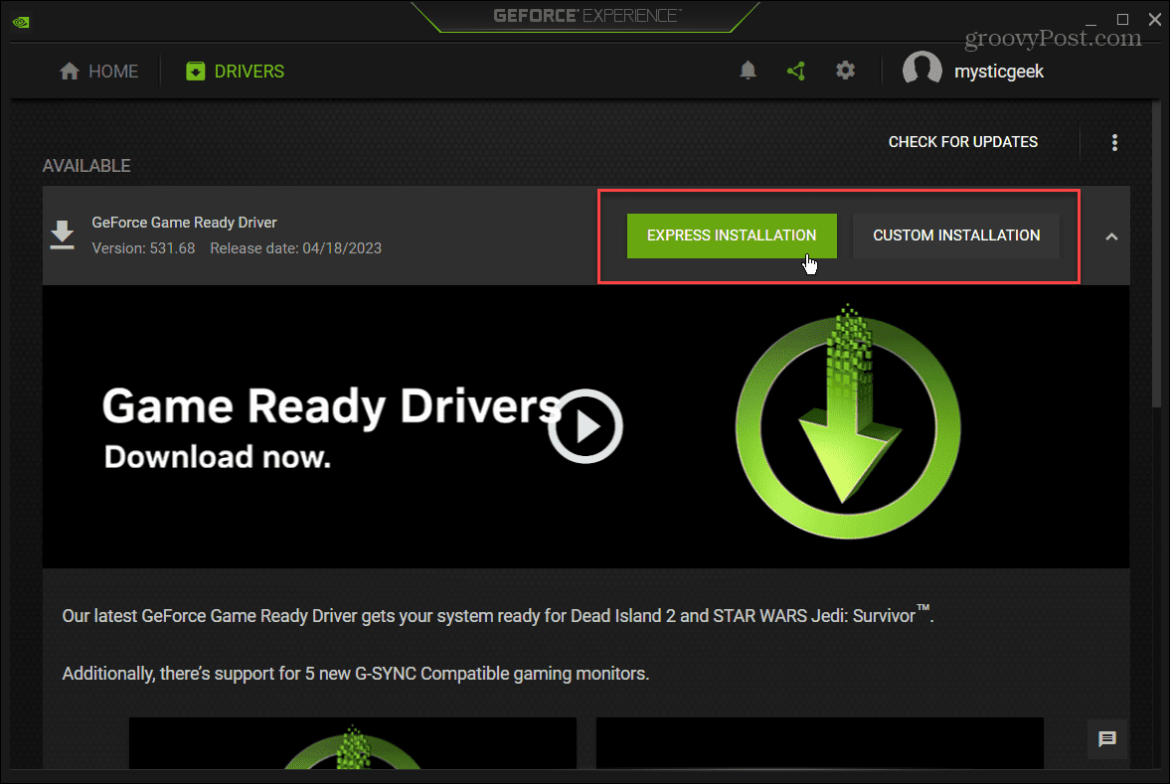Click the NVIDIA logo in title bar
The image size is (1170, 784).
(20, 20)
